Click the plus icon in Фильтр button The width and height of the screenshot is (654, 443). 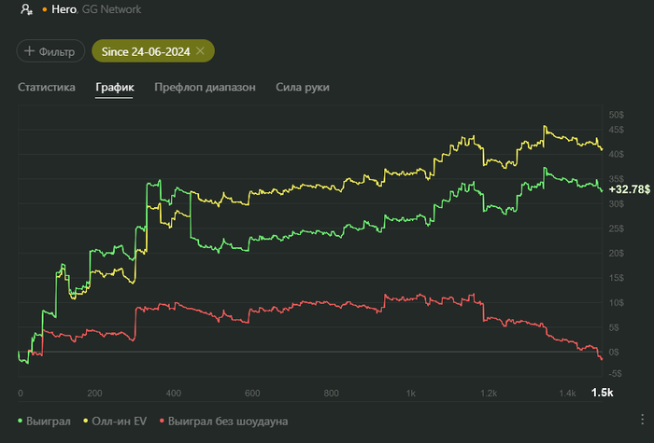click(30, 51)
